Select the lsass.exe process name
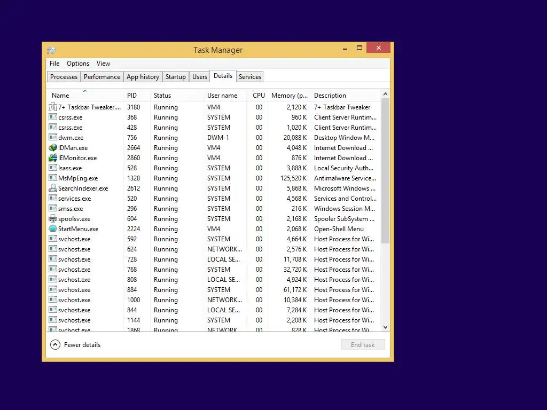Screen dimensions: 547x410 70,168
